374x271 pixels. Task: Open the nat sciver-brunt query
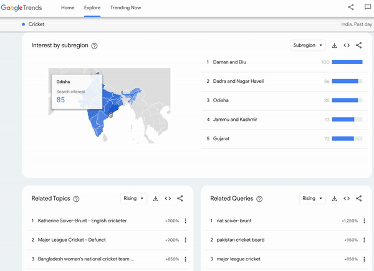(x=234, y=221)
